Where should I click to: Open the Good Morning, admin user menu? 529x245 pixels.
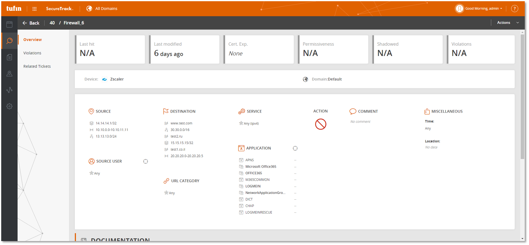coord(484,8)
